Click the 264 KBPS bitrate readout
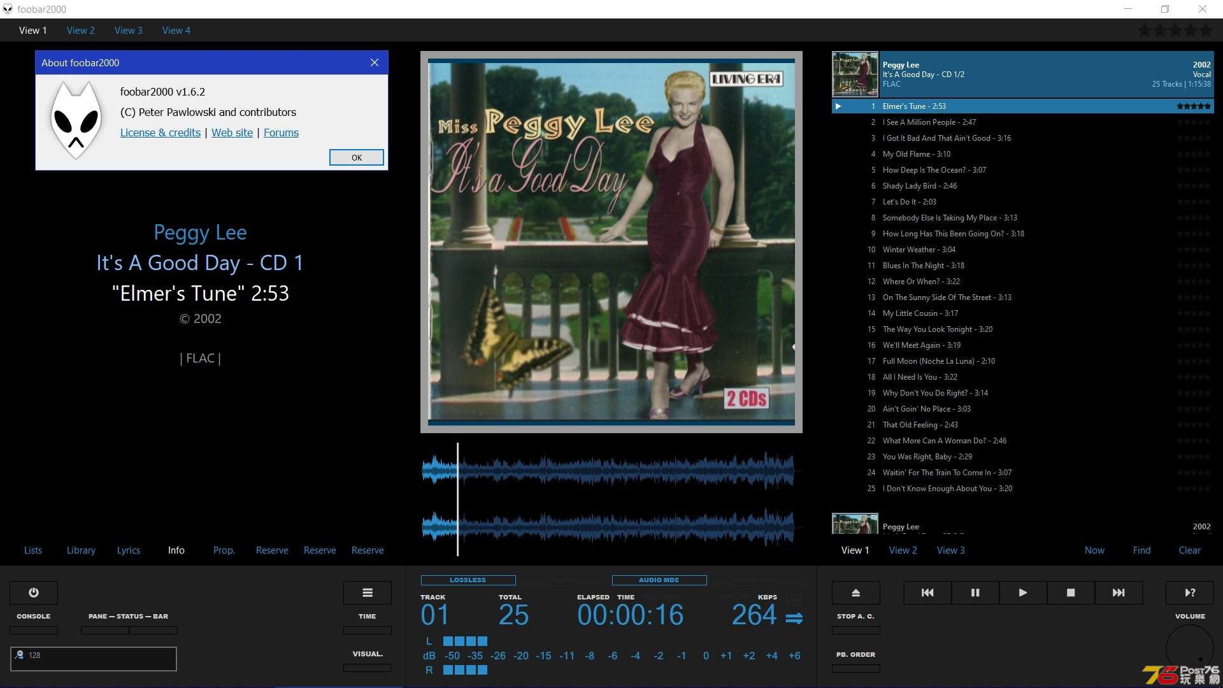 coord(754,615)
